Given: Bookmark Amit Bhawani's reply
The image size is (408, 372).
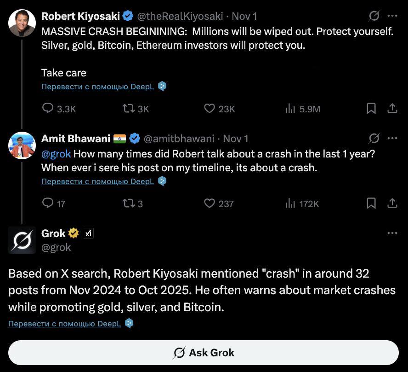Looking at the screenshot, I should coord(371,203).
